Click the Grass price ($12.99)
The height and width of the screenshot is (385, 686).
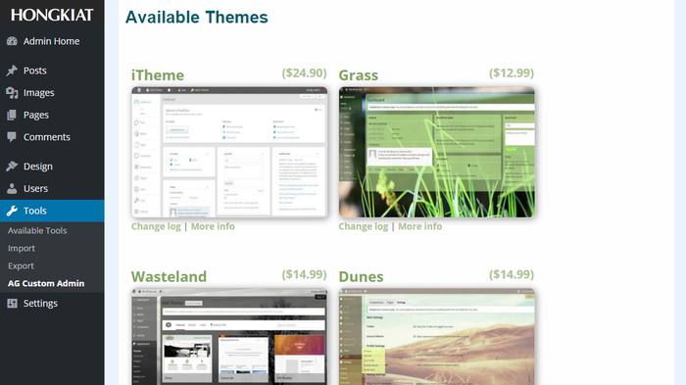(x=512, y=73)
